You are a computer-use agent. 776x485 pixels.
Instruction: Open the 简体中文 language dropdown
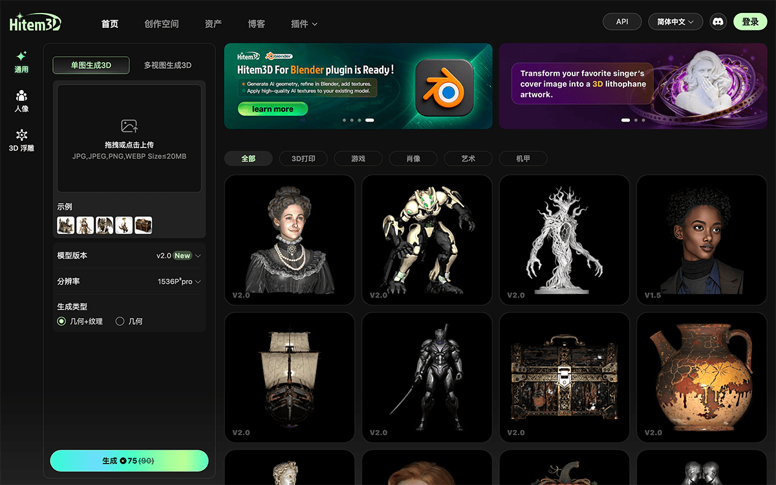[675, 22]
